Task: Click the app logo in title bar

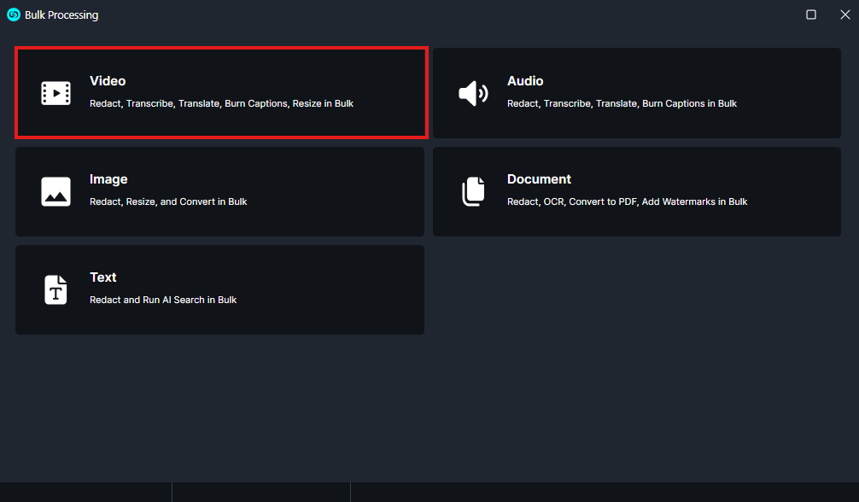Action: click(x=14, y=15)
